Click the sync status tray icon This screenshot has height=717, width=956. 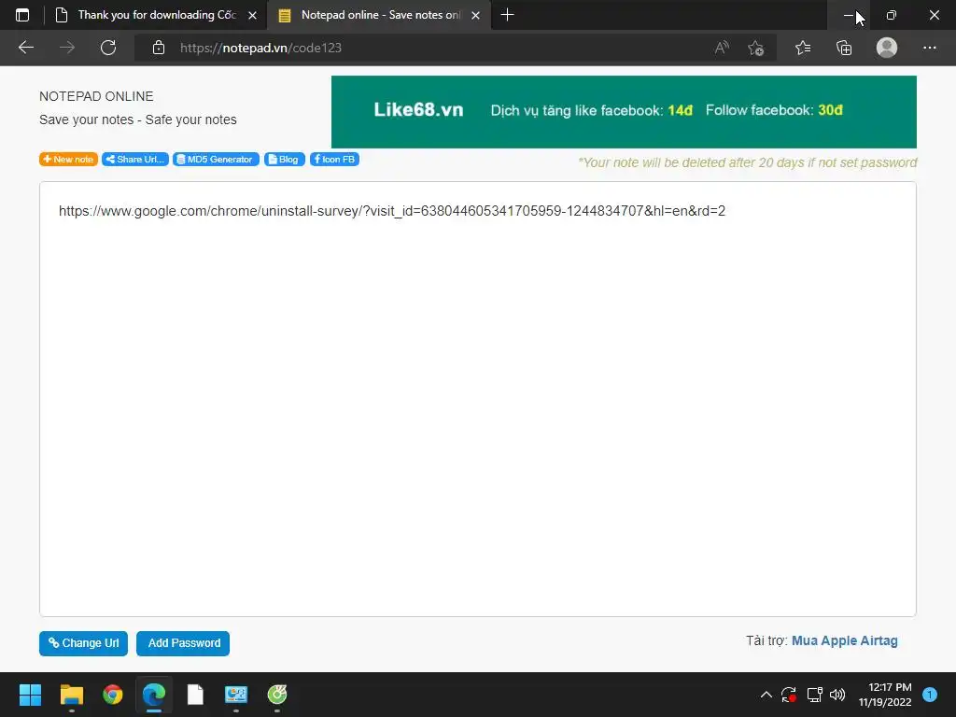coord(789,695)
